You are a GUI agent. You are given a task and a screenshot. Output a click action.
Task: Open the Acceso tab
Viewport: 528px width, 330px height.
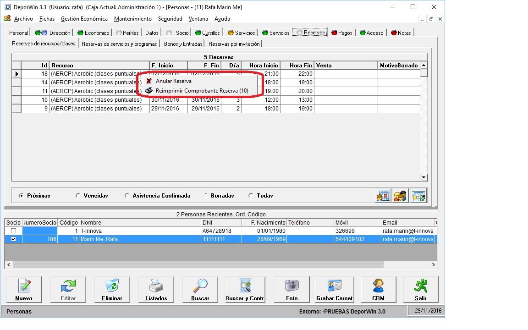[x=371, y=33]
